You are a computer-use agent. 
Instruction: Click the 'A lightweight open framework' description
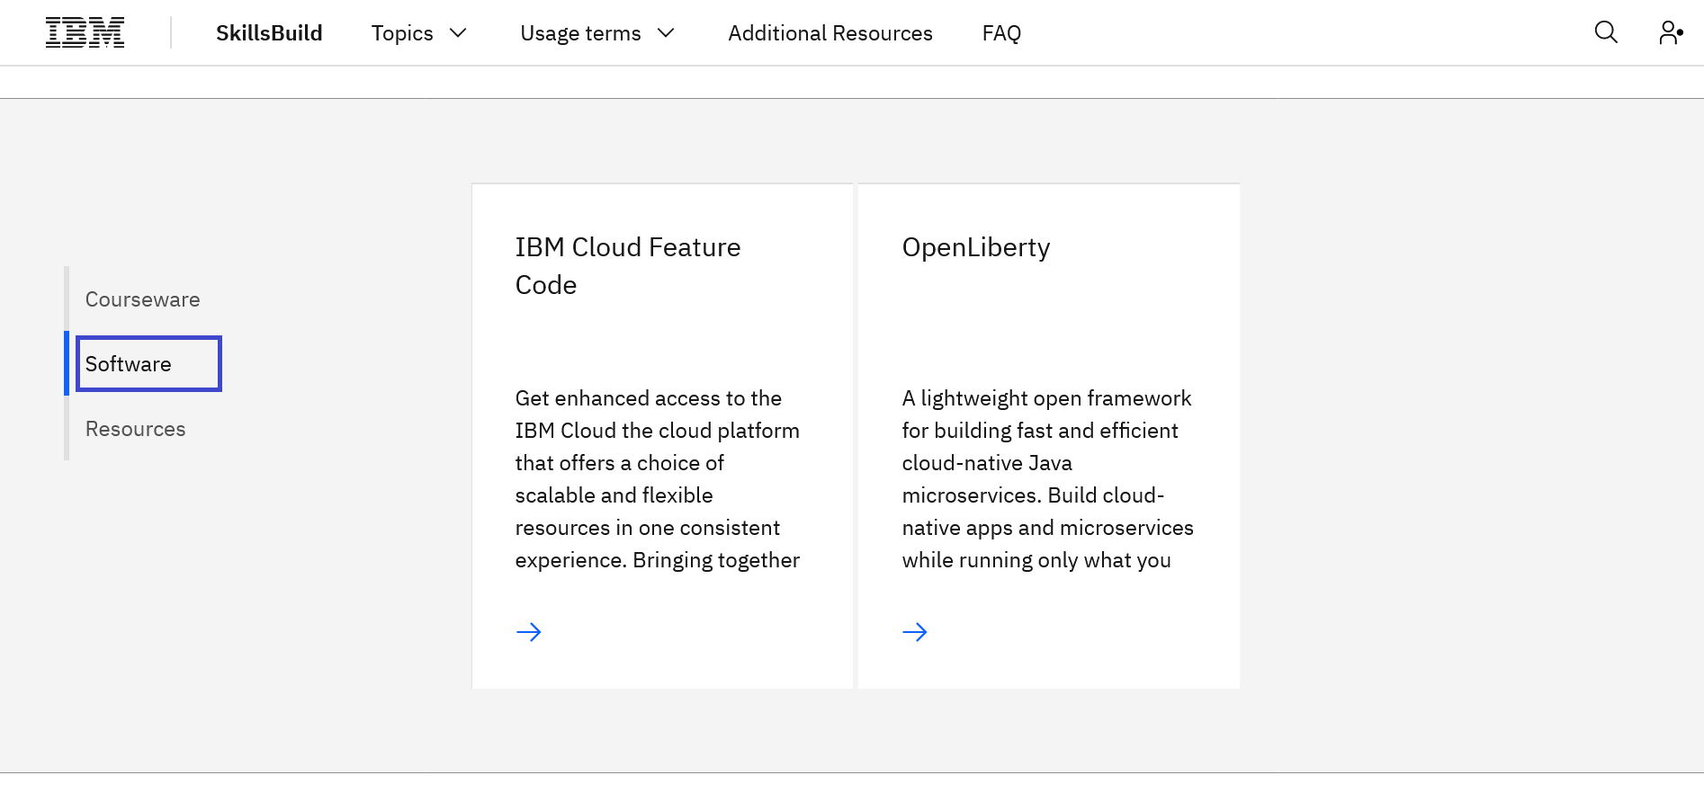pyautogui.click(x=1048, y=479)
